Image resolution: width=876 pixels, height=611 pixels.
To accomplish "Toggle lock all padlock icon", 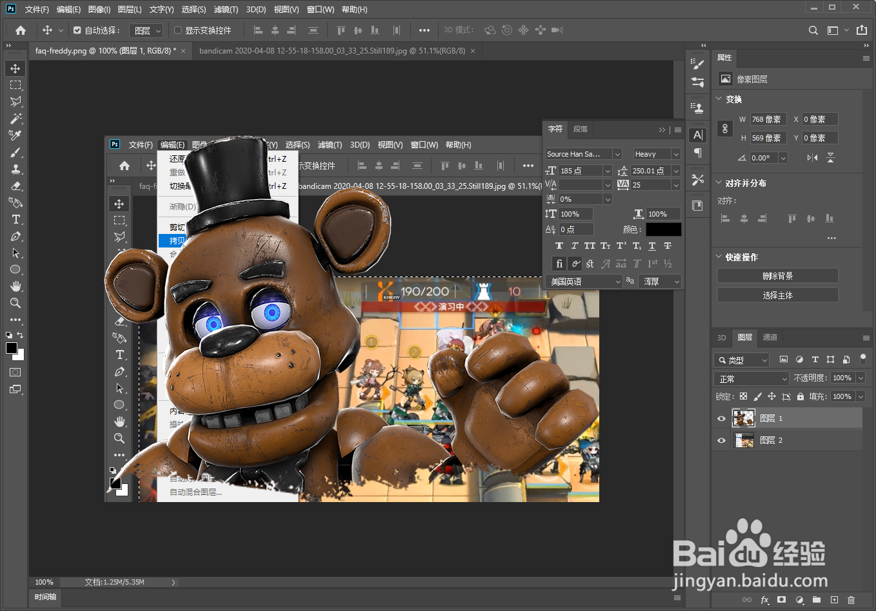I will pyautogui.click(x=801, y=396).
